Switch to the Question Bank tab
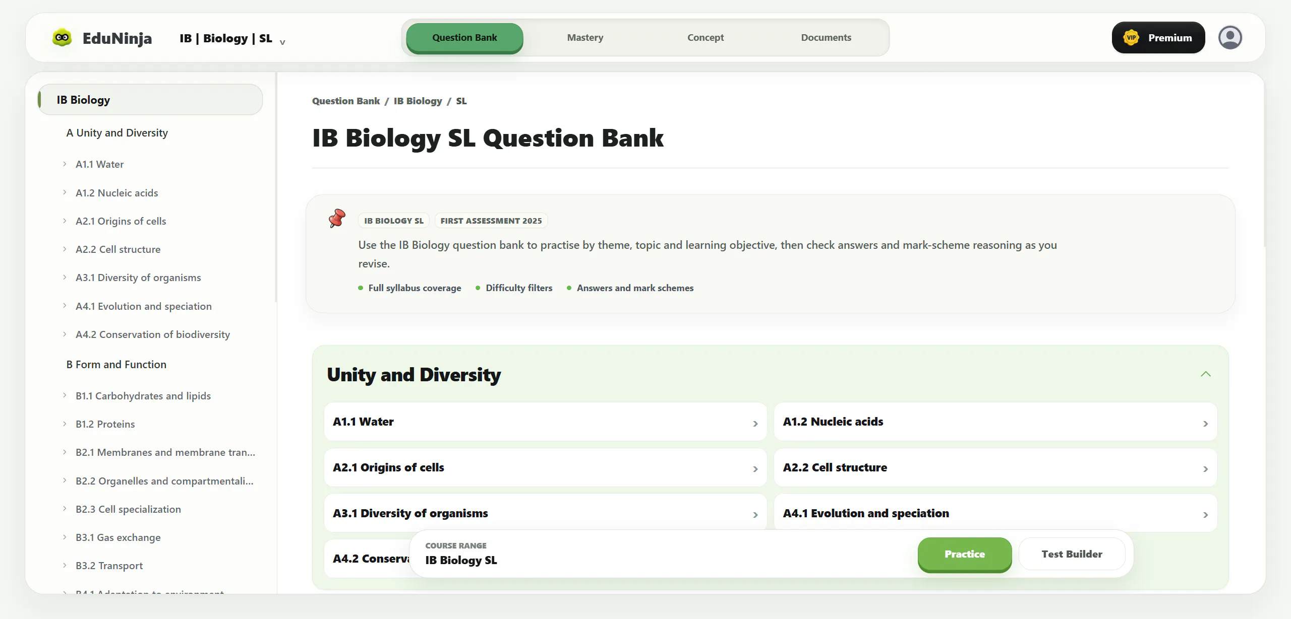Screen dimensions: 1291x619 [464, 38]
